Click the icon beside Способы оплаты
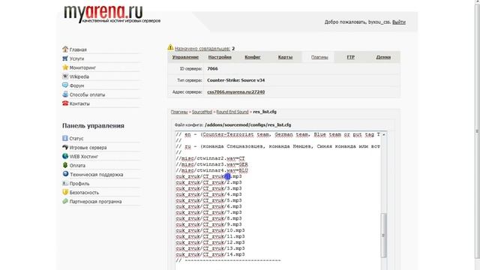Viewport: 480px width, 270px height. [x=65, y=94]
